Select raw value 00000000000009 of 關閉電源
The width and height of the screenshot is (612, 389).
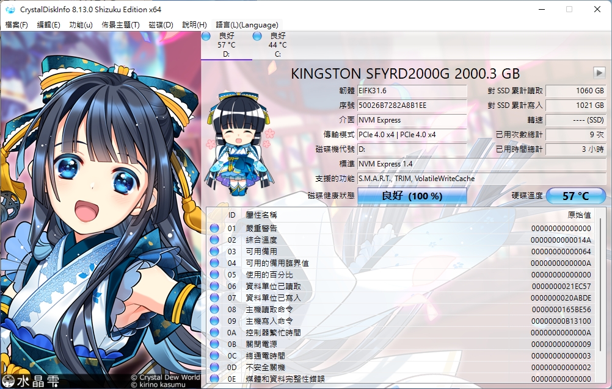coord(561,344)
